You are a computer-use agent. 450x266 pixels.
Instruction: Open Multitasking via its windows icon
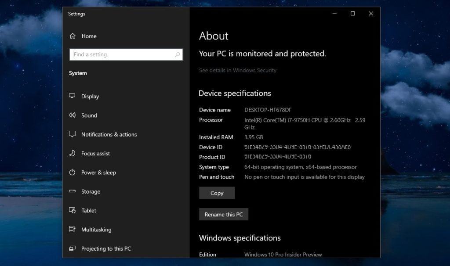pos(72,229)
